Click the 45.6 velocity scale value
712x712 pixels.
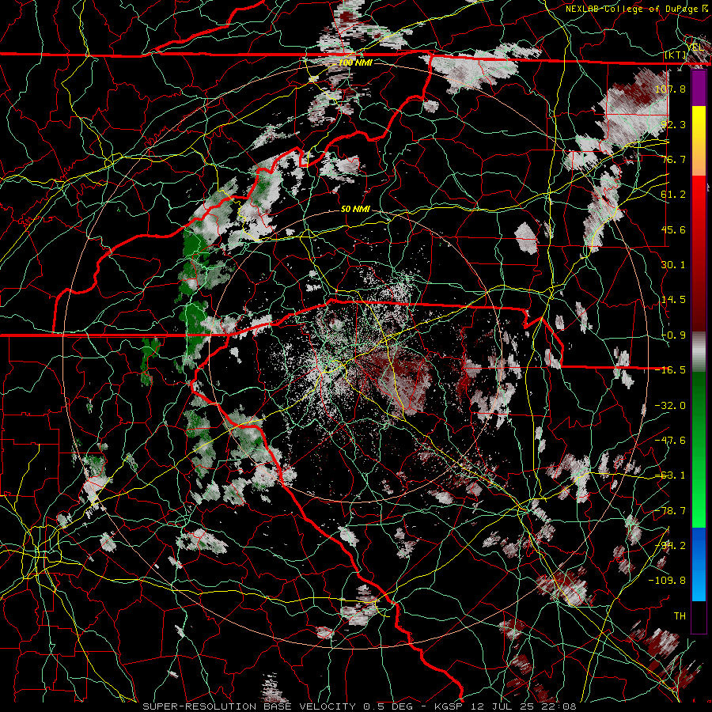click(x=673, y=229)
